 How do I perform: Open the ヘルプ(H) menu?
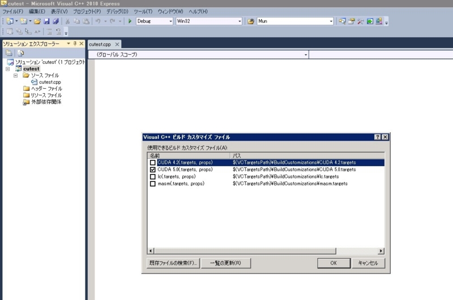(x=198, y=11)
